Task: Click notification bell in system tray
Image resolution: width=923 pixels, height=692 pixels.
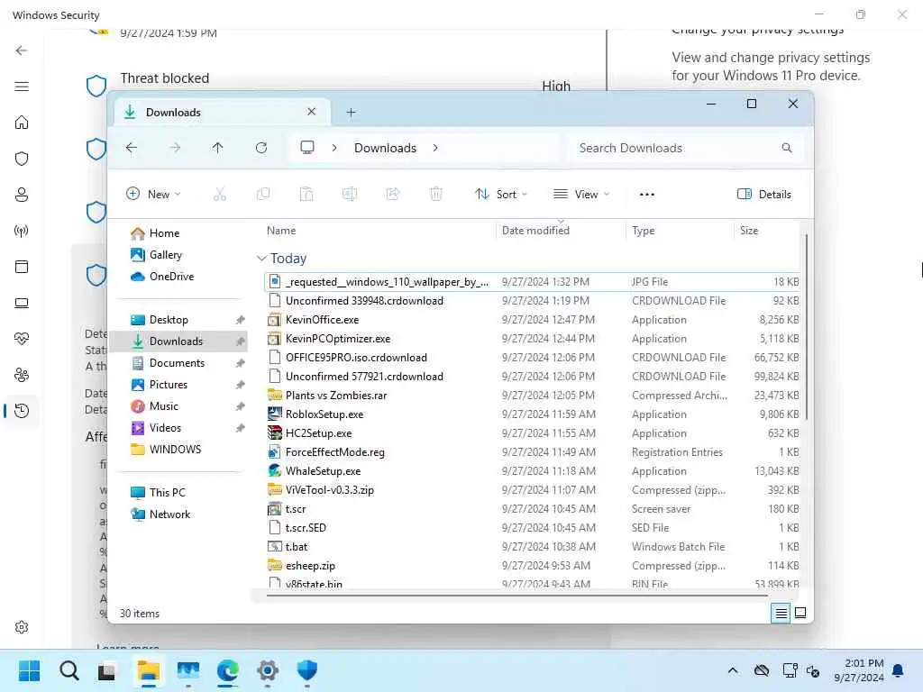Action: pos(899,670)
